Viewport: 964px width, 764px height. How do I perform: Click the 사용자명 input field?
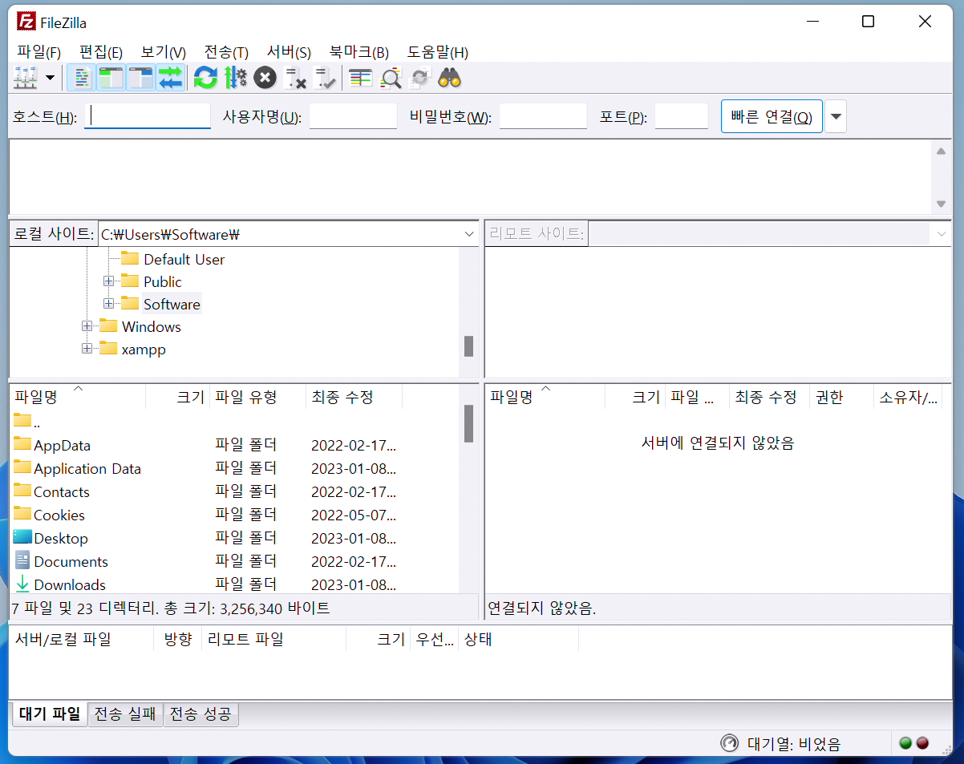click(x=353, y=116)
